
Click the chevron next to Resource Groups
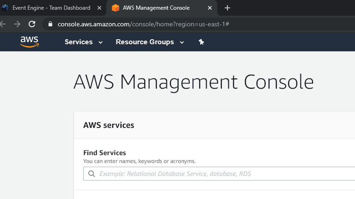point(182,42)
